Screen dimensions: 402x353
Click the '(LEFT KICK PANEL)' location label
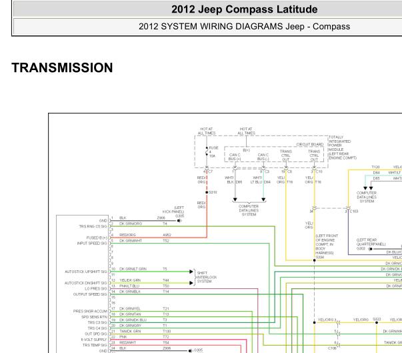point(173,210)
